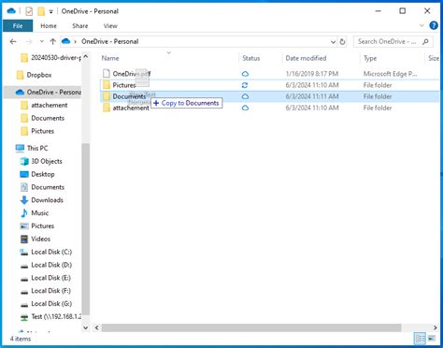Open the Recent locations dropdown
The width and height of the screenshot is (443, 348).
click(41, 41)
